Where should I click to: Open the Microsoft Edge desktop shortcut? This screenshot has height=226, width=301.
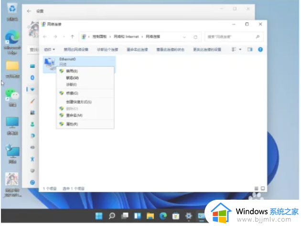(x=12, y=42)
